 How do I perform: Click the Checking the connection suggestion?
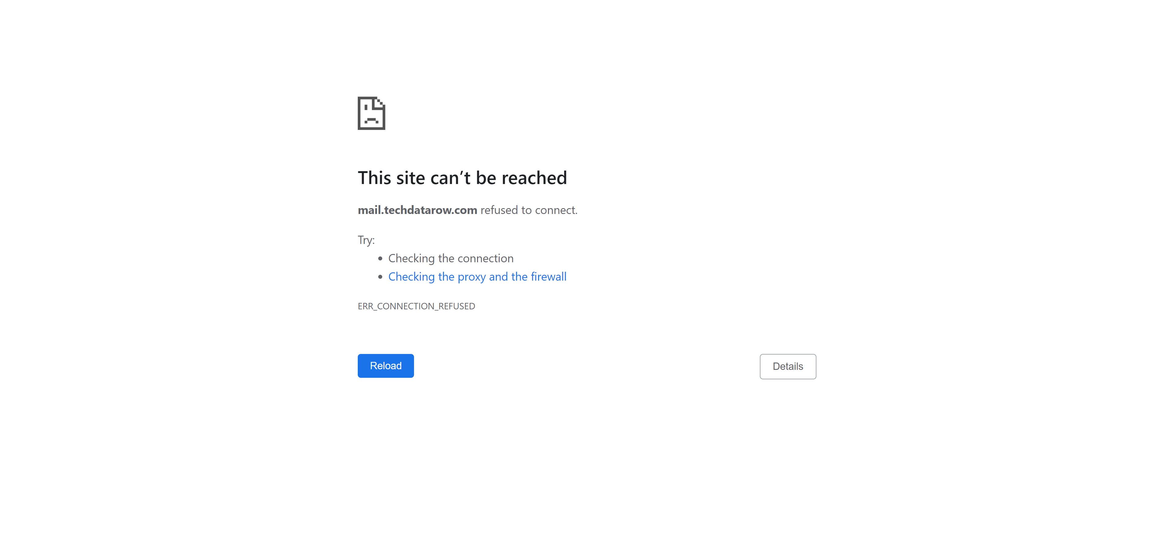pos(451,258)
